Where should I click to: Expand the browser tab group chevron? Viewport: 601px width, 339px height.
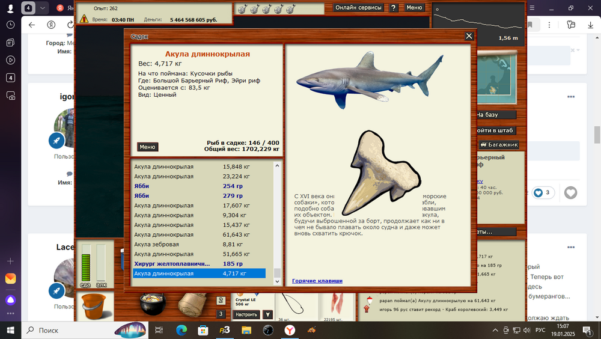(x=43, y=8)
